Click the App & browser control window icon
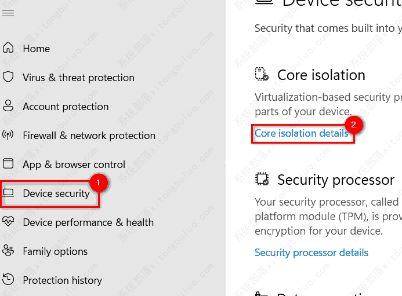The height and width of the screenshot is (296, 402). (x=8, y=165)
